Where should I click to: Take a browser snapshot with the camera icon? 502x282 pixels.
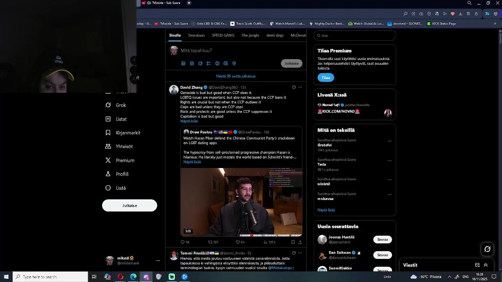point(421,14)
